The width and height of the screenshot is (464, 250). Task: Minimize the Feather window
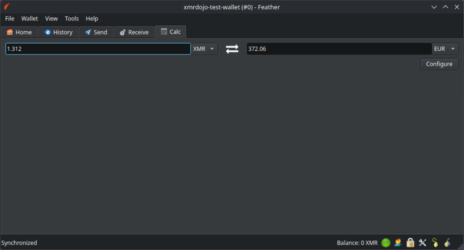click(x=434, y=7)
